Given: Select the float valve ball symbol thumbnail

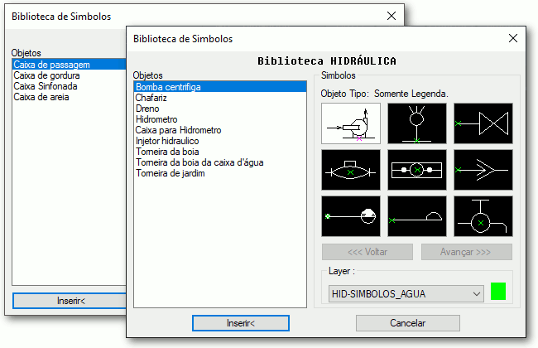Looking at the screenshot, I should coord(351,216).
